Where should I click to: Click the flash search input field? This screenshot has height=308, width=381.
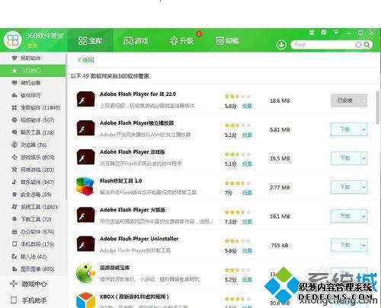[x=322, y=45]
